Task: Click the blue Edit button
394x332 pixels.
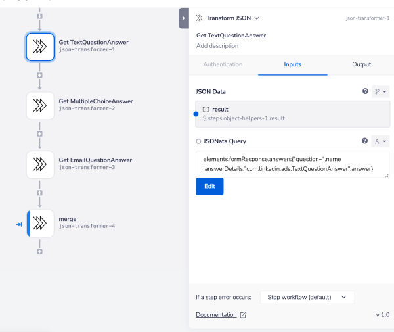Action: (x=209, y=186)
